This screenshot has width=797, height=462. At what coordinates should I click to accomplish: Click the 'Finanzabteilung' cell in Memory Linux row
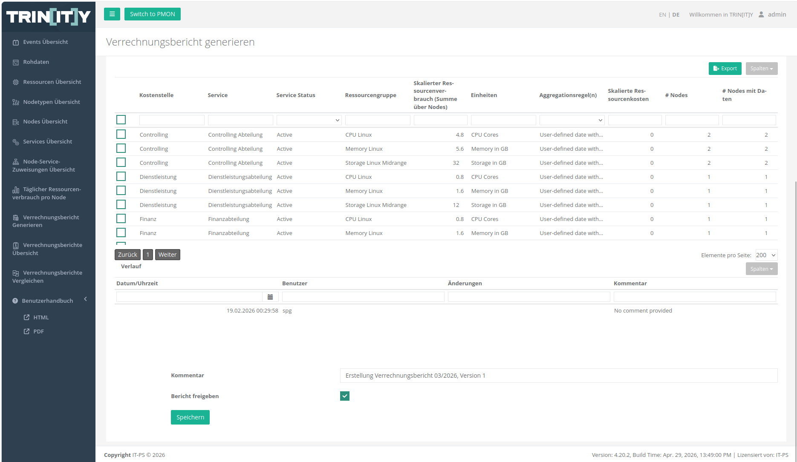point(228,233)
